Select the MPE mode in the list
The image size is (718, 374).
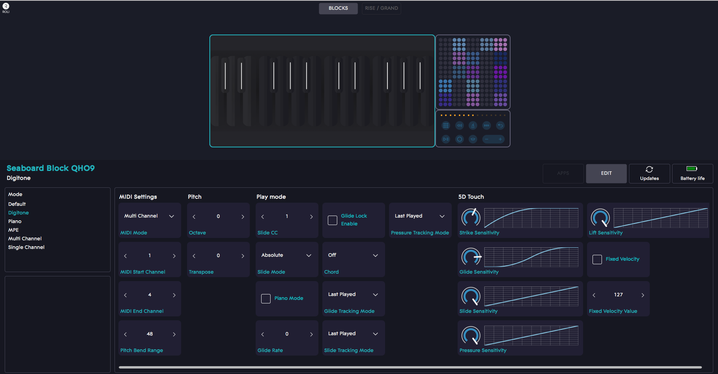tap(13, 230)
